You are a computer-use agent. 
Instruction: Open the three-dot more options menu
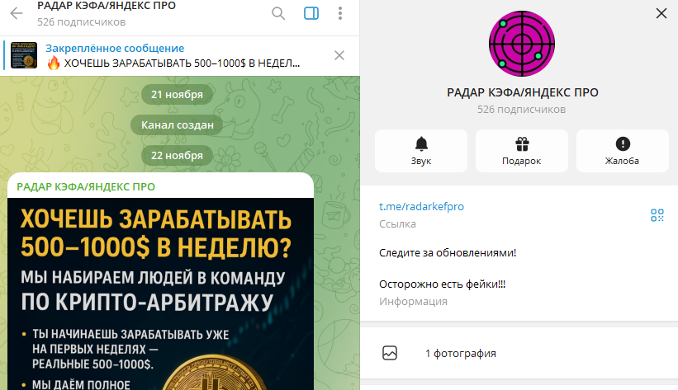(340, 13)
